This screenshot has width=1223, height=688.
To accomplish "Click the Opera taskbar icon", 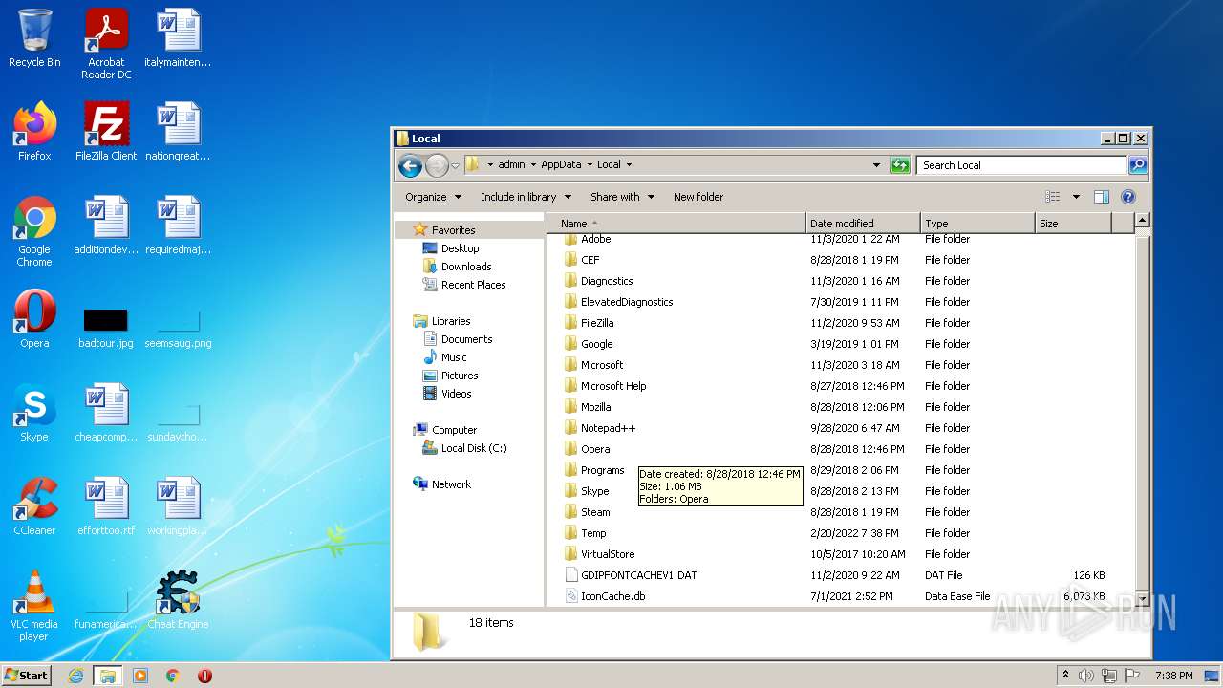I will point(204,676).
